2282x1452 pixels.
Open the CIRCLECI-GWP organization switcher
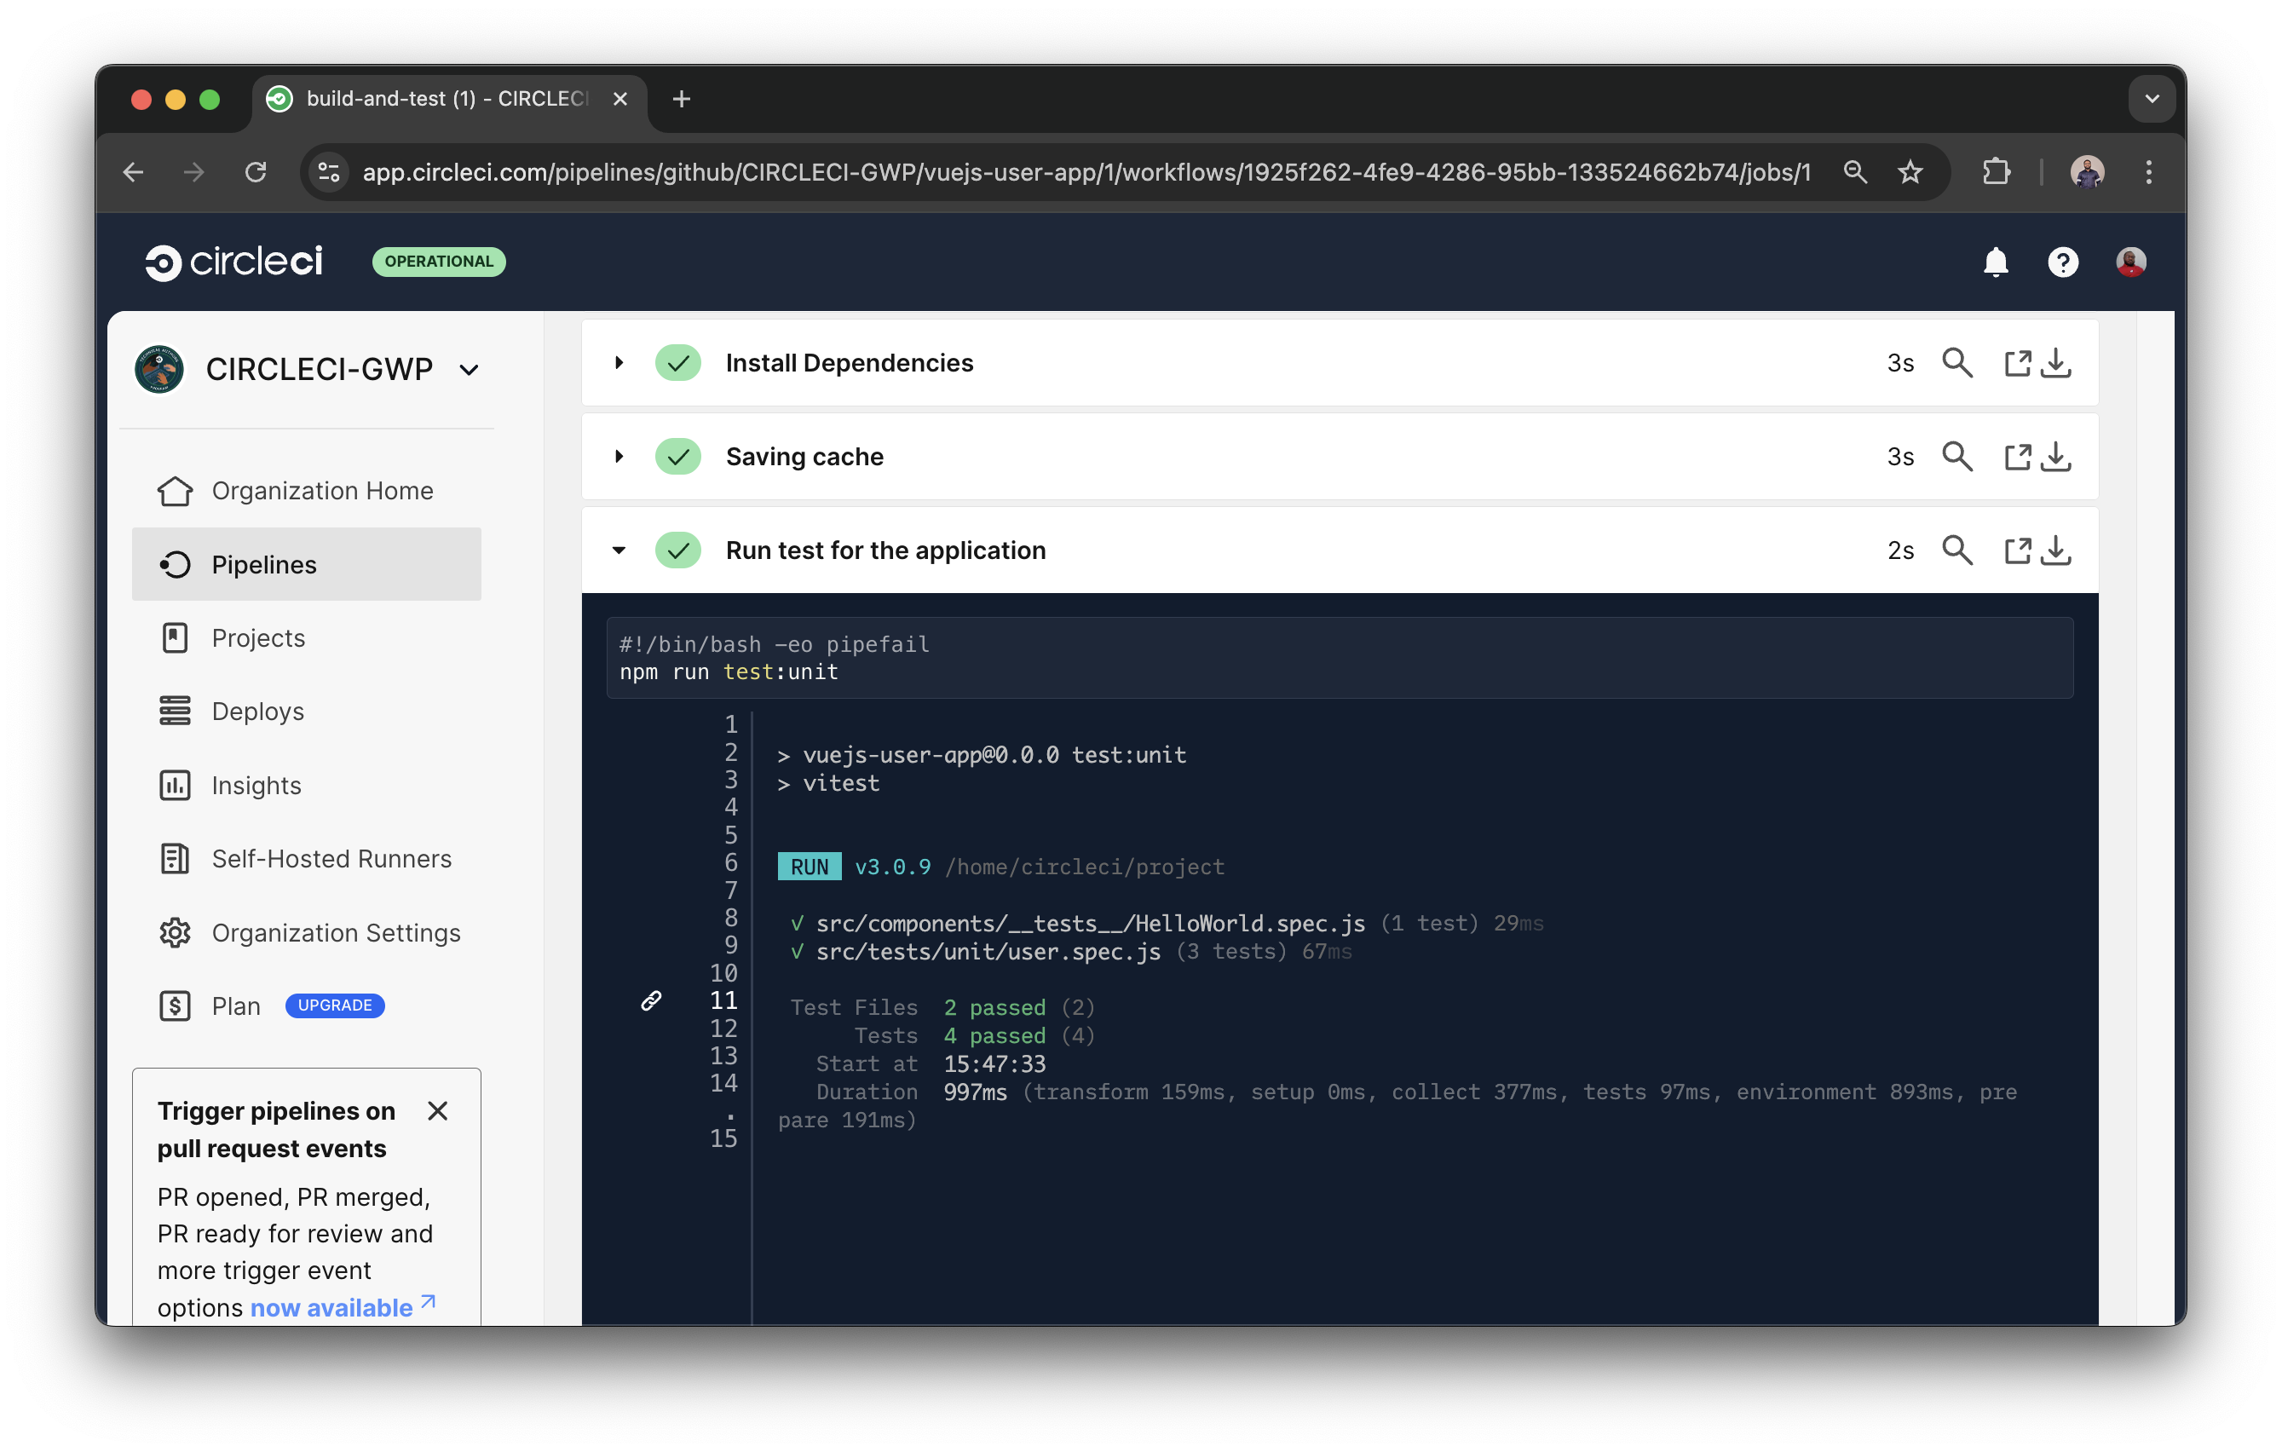coord(471,370)
